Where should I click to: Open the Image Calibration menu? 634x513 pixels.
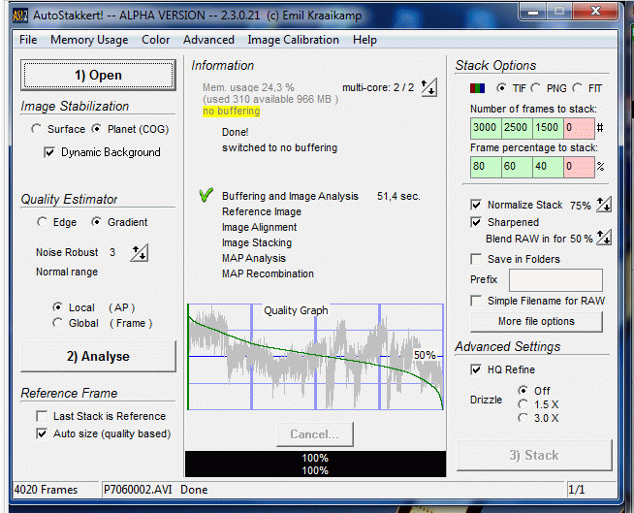[293, 40]
